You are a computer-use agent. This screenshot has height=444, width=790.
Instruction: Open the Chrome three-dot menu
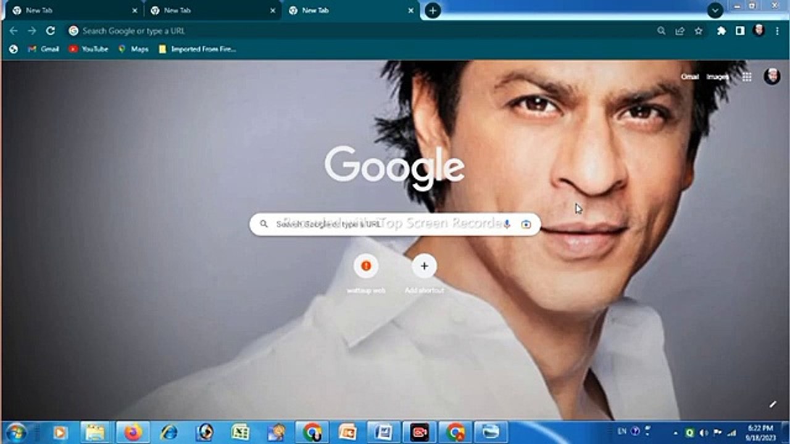coord(777,31)
